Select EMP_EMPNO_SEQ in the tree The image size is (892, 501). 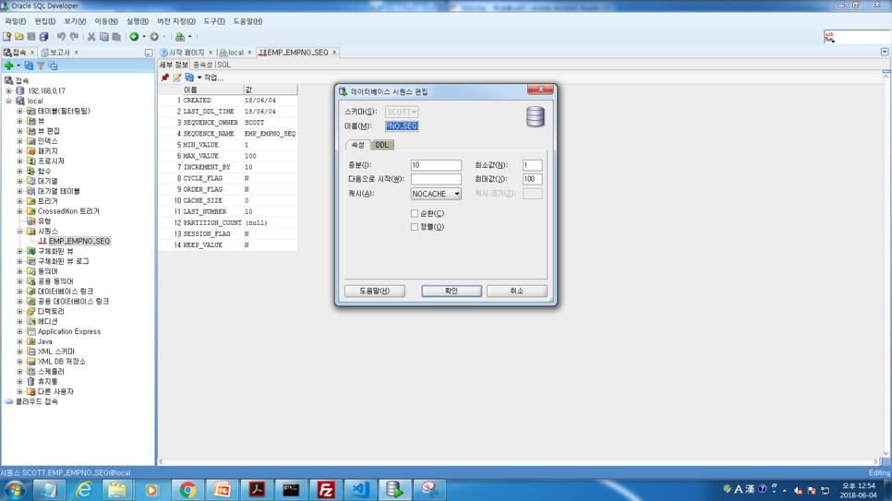[79, 241]
